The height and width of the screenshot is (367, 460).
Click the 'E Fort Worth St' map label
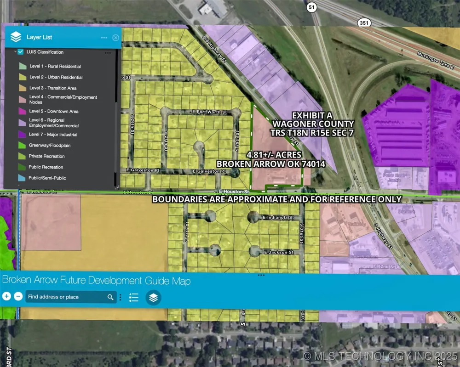click(210, 112)
